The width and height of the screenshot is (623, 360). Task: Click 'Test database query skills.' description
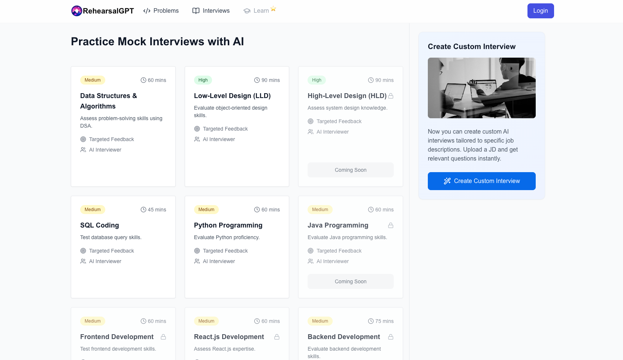[x=111, y=237]
